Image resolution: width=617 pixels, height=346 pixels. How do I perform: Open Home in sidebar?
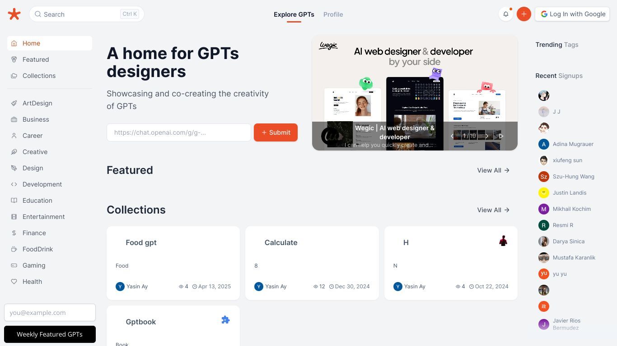click(x=50, y=43)
